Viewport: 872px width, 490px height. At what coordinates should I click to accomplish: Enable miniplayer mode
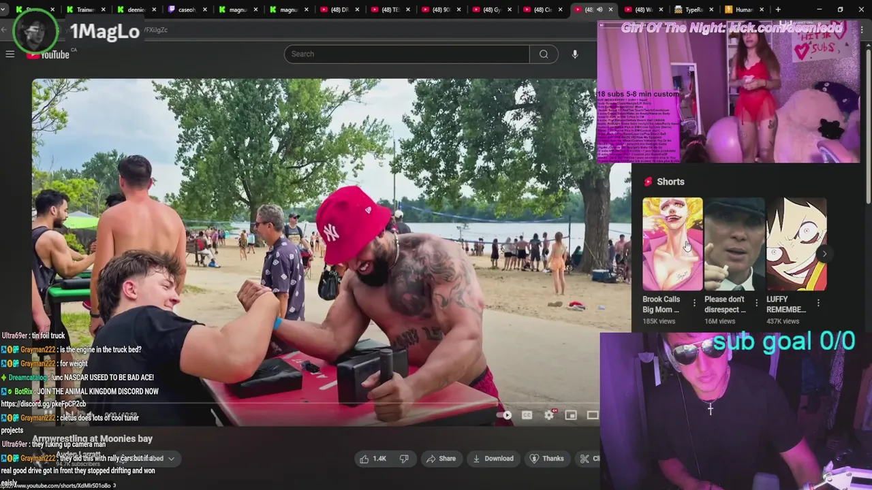[x=571, y=414]
